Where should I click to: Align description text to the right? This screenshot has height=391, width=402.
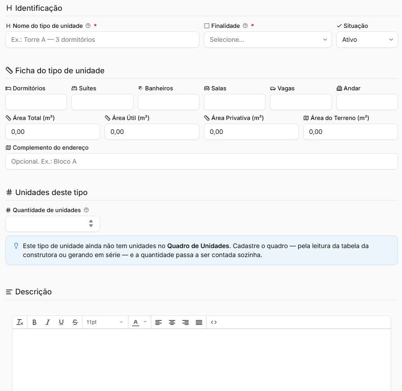pos(186,322)
